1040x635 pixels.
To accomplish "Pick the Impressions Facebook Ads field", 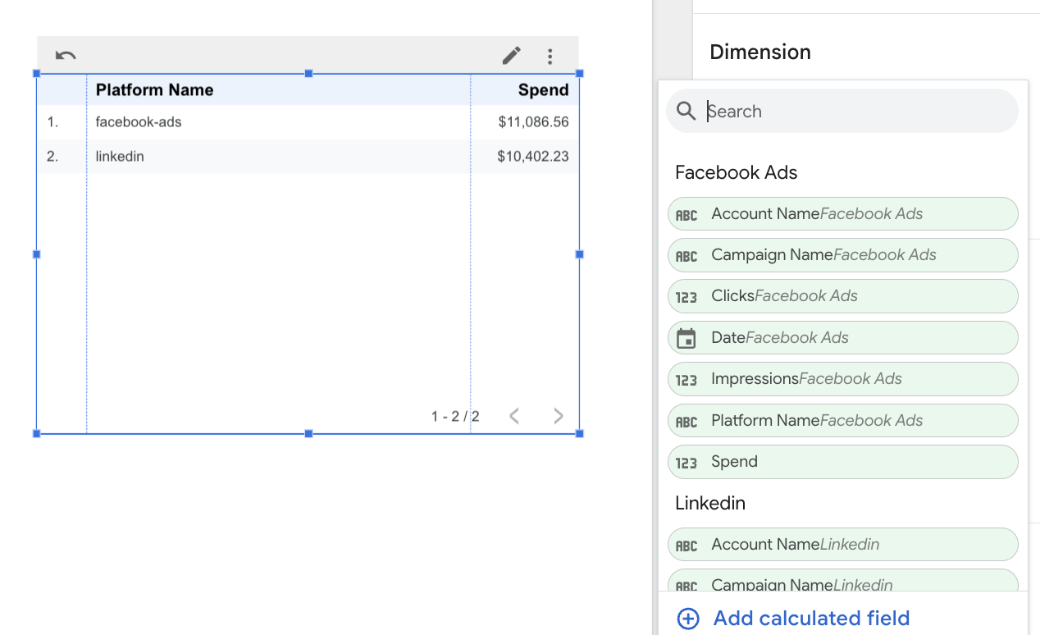I will 842,379.
